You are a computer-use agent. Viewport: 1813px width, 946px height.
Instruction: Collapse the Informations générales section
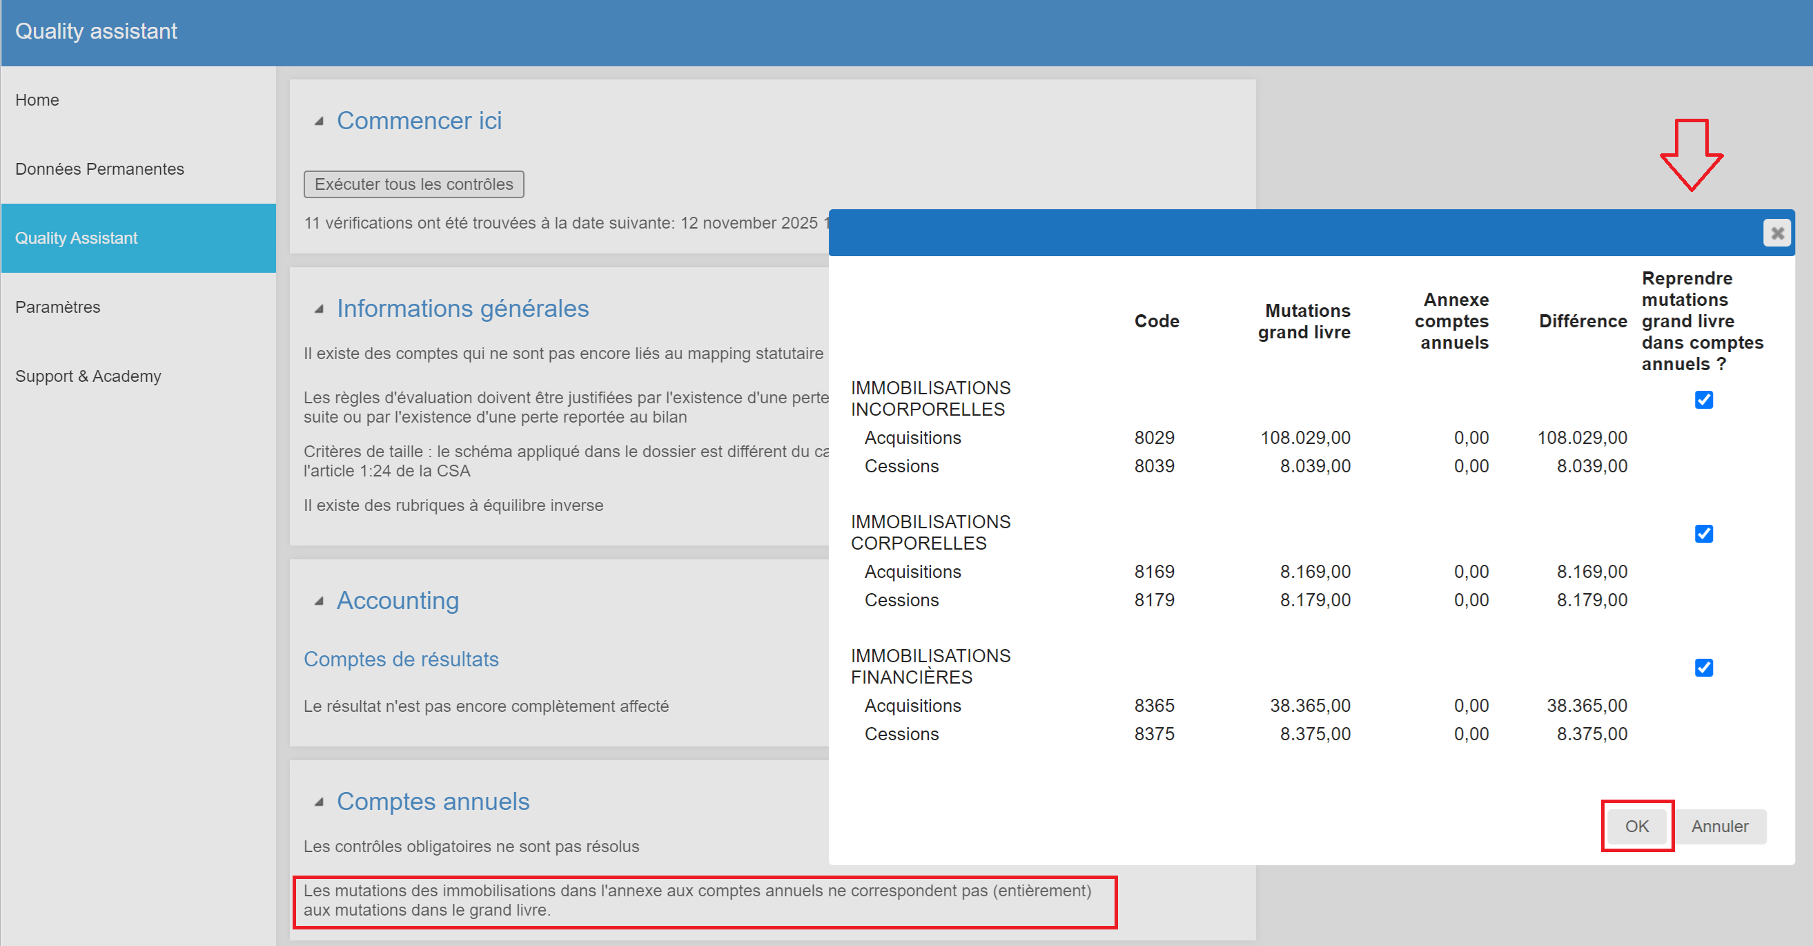(x=320, y=309)
